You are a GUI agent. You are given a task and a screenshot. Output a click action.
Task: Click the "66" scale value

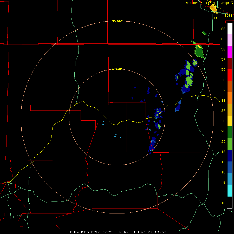(x=223, y=29)
